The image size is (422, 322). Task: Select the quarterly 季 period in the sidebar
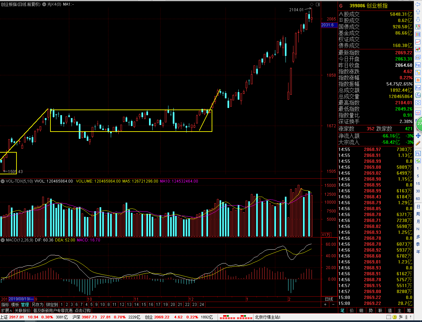click(418, 244)
